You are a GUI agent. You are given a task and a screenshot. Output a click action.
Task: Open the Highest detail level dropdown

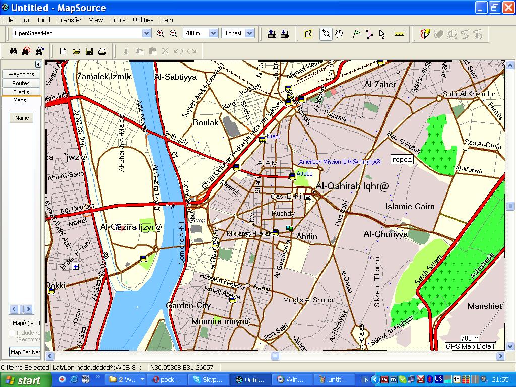pyautogui.click(x=249, y=33)
